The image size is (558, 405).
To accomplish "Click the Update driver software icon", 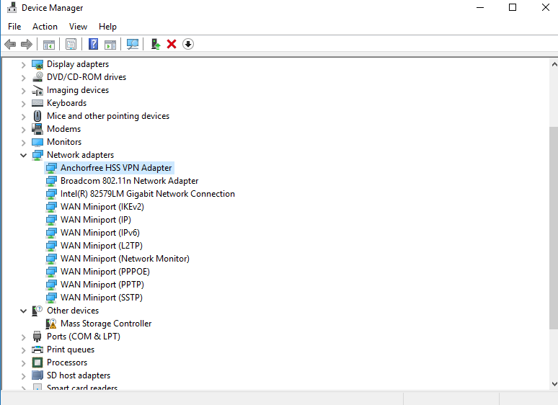I will pos(155,45).
